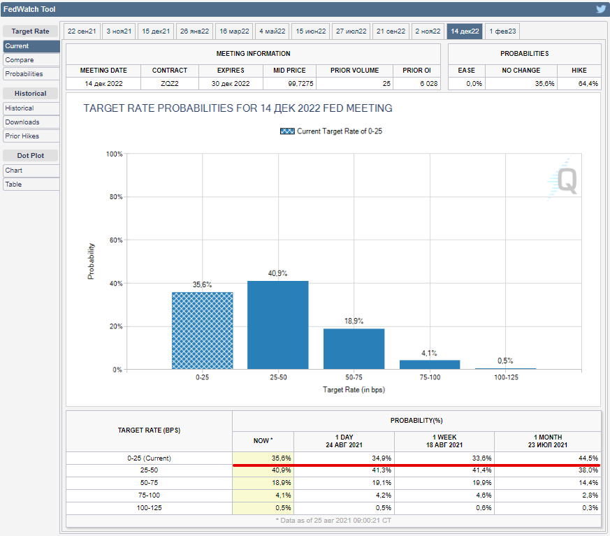Image resolution: width=610 pixels, height=536 pixels.
Task: Click the 0-25 (Current) row label
Action: [x=149, y=458]
